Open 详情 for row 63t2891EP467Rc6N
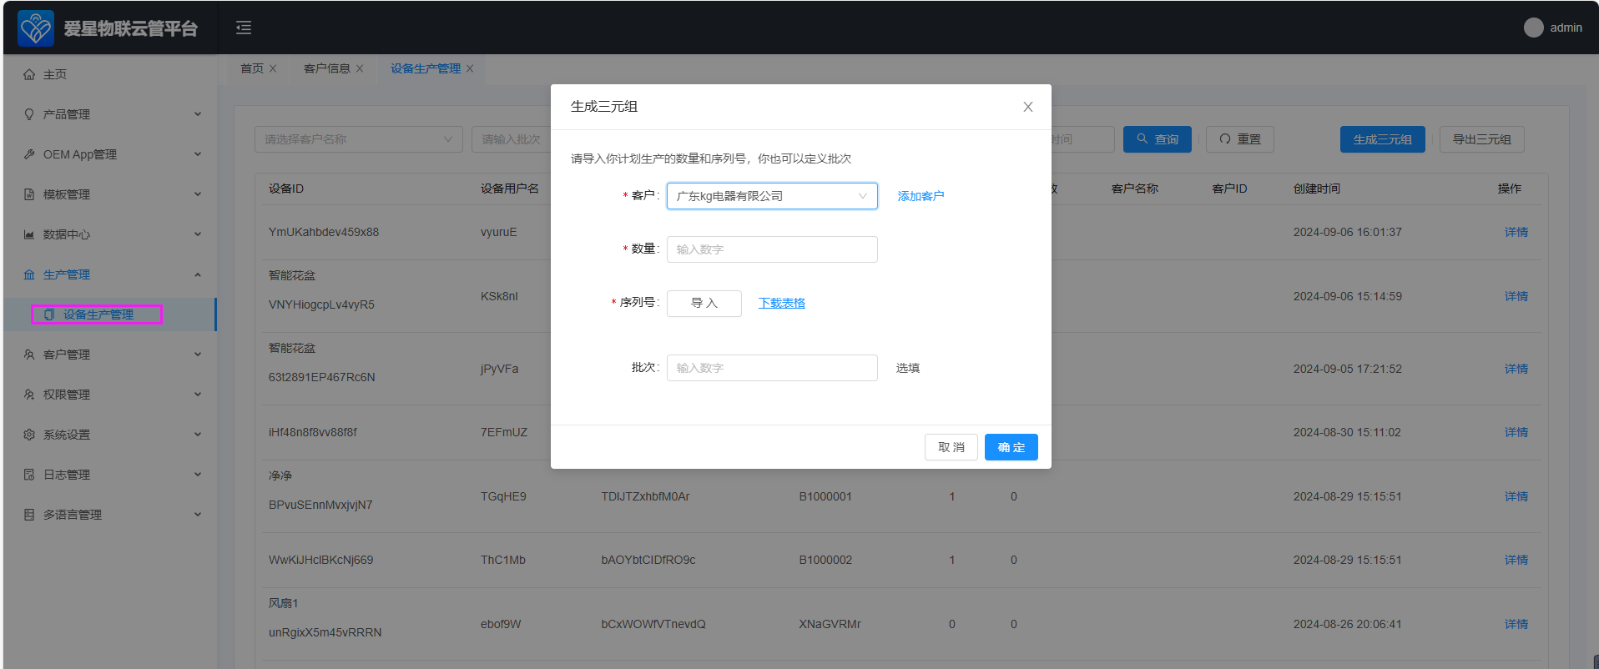The width and height of the screenshot is (1599, 669). click(1516, 369)
